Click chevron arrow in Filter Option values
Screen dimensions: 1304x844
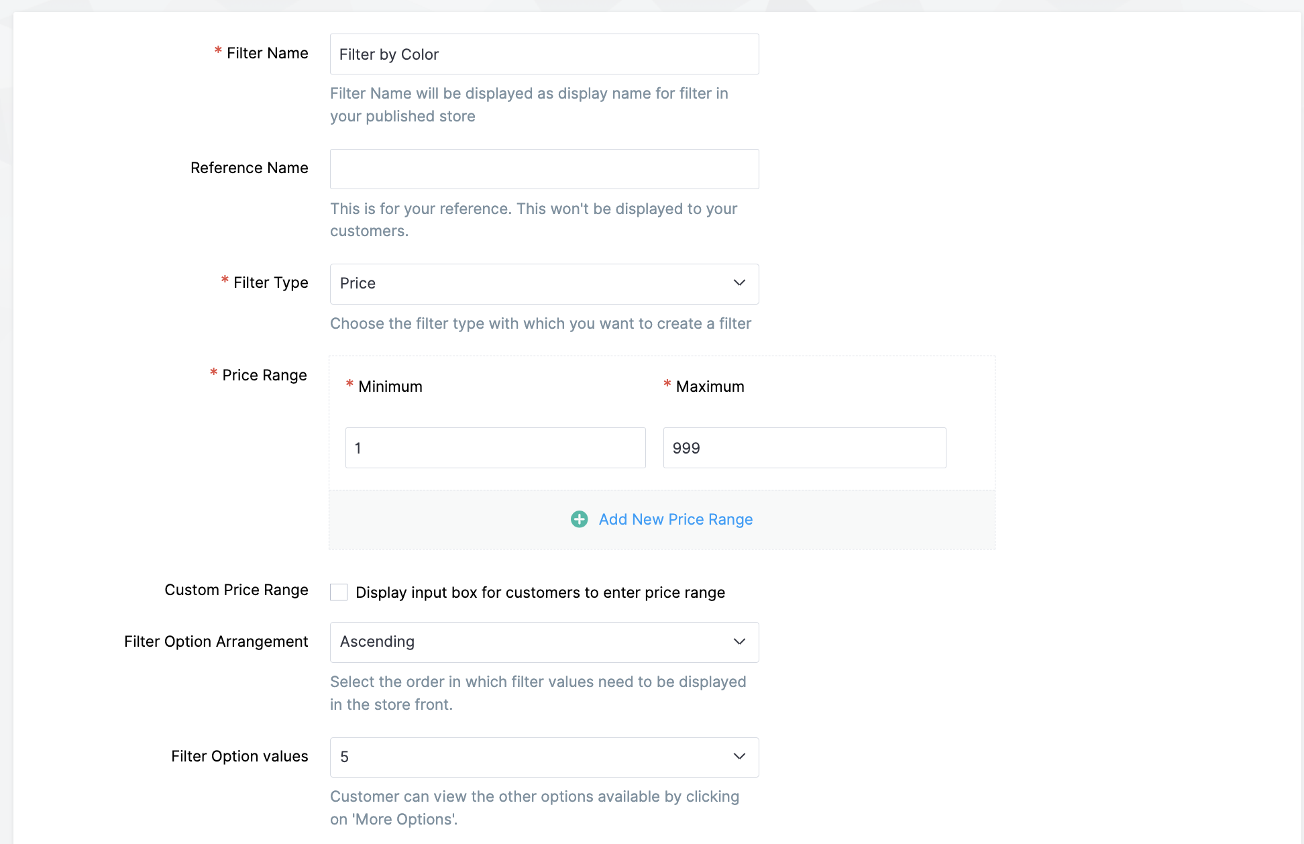tap(739, 757)
